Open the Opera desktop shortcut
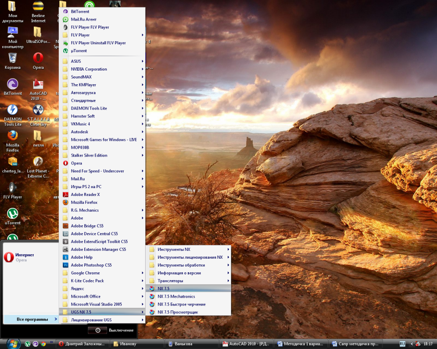Screen dimensions: 437x349 (x=38, y=61)
